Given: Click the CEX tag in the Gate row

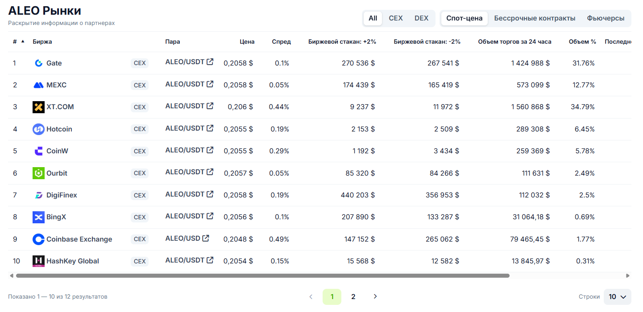Looking at the screenshot, I should tap(140, 63).
